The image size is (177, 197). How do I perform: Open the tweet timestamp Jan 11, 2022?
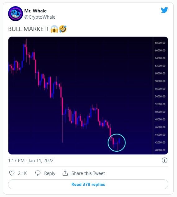pos(31,161)
